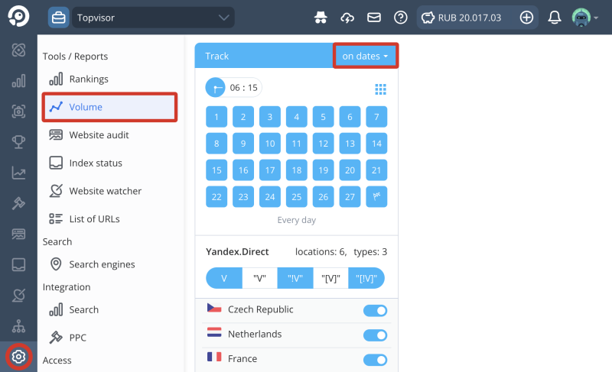
Task: Click the sidebar snapshot camera icon
Action: 18,112
